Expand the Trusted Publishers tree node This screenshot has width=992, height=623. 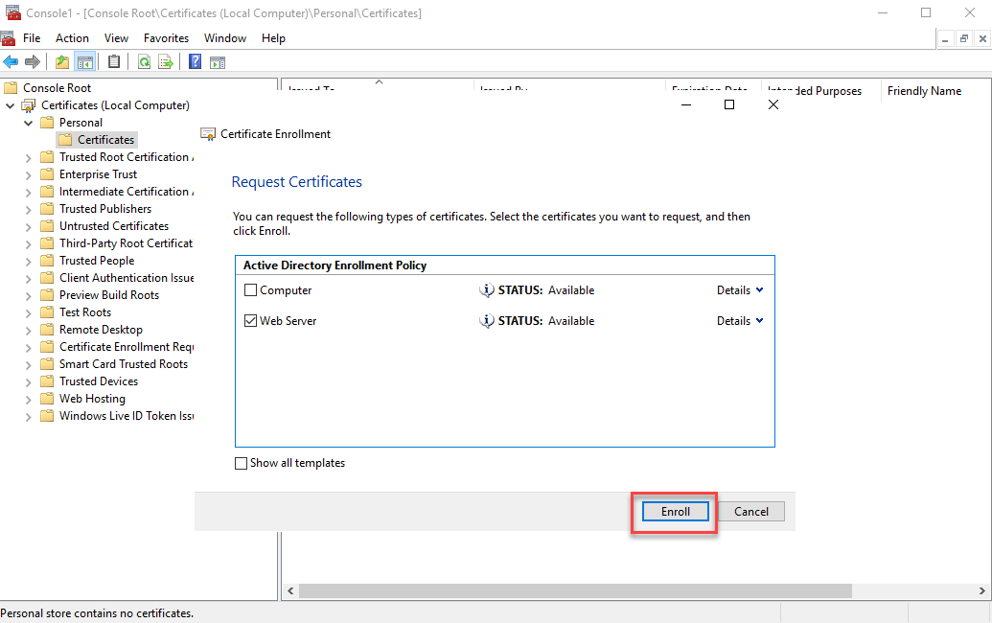tap(28, 209)
